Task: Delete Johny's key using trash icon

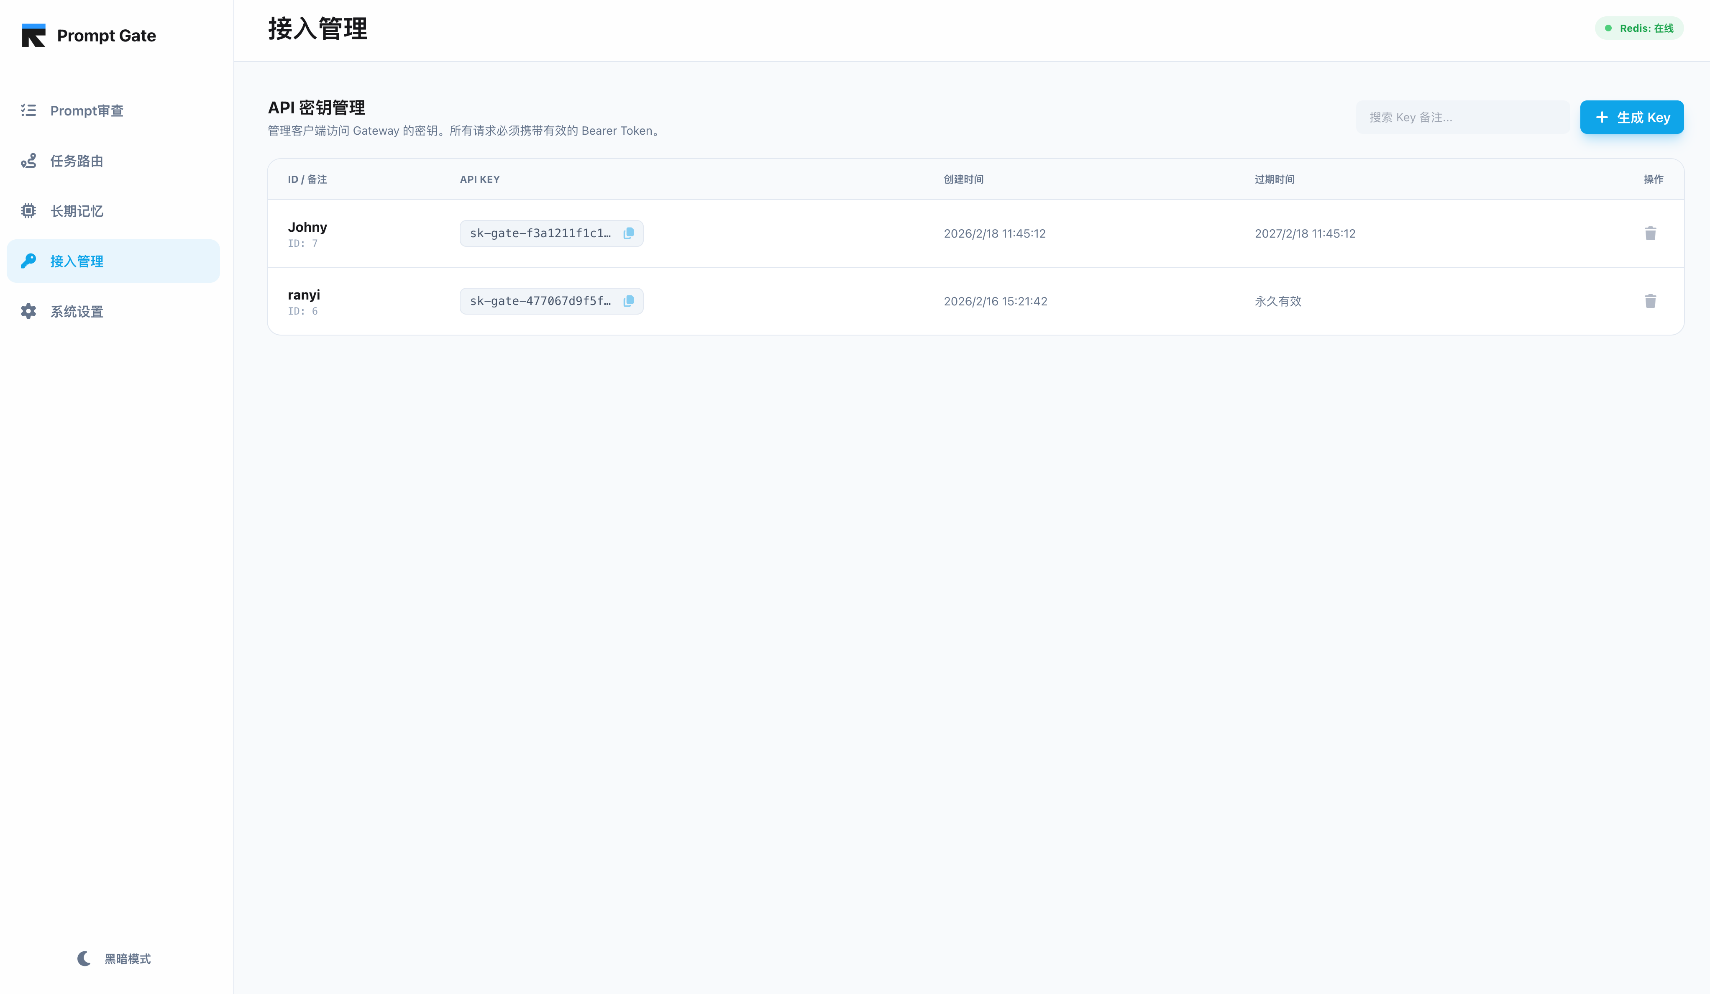Action: [1650, 233]
